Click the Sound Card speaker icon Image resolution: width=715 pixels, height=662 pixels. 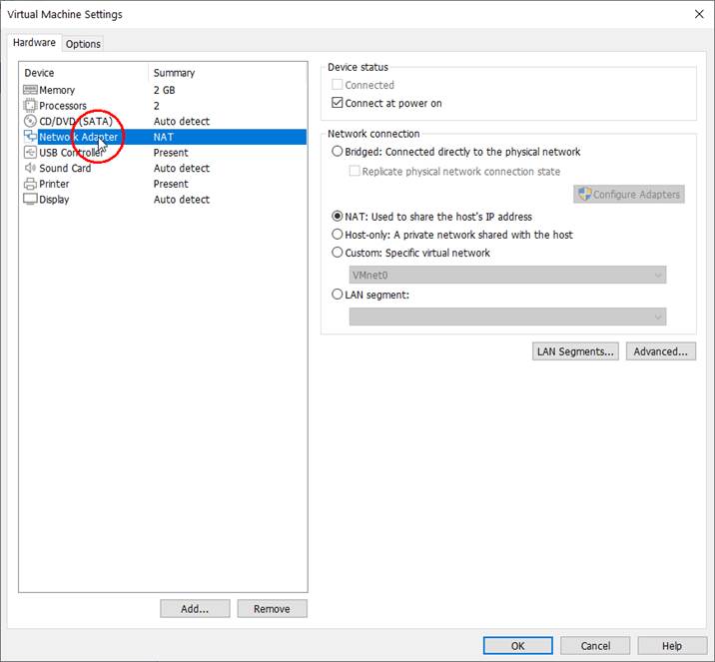(30, 168)
